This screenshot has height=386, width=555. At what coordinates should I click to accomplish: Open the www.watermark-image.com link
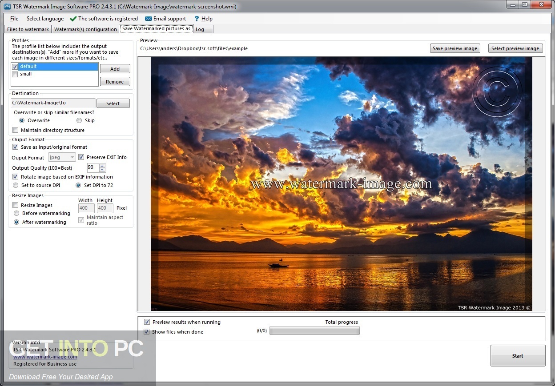pyautogui.click(x=45, y=357)
